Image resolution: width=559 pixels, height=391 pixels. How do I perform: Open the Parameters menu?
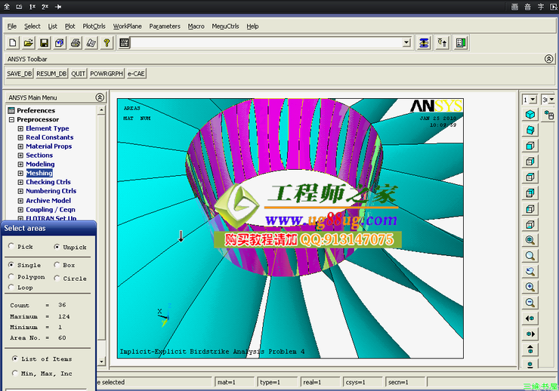(x=165, y=26)
